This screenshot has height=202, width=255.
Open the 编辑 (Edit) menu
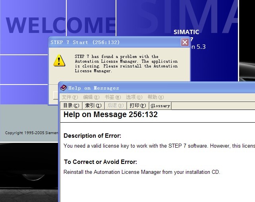click(91, 97)
